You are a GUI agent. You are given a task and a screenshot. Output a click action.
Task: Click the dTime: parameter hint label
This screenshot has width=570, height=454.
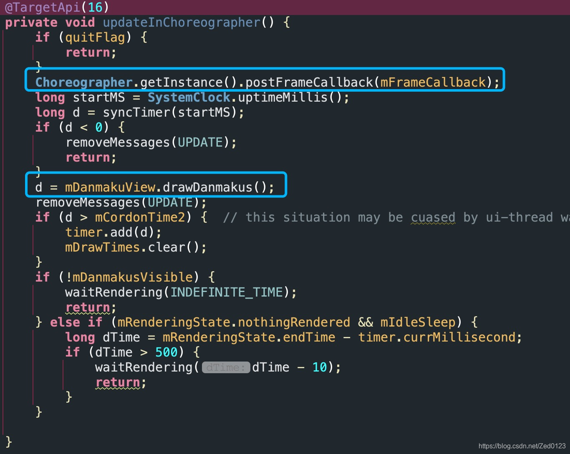coord(226,367)
